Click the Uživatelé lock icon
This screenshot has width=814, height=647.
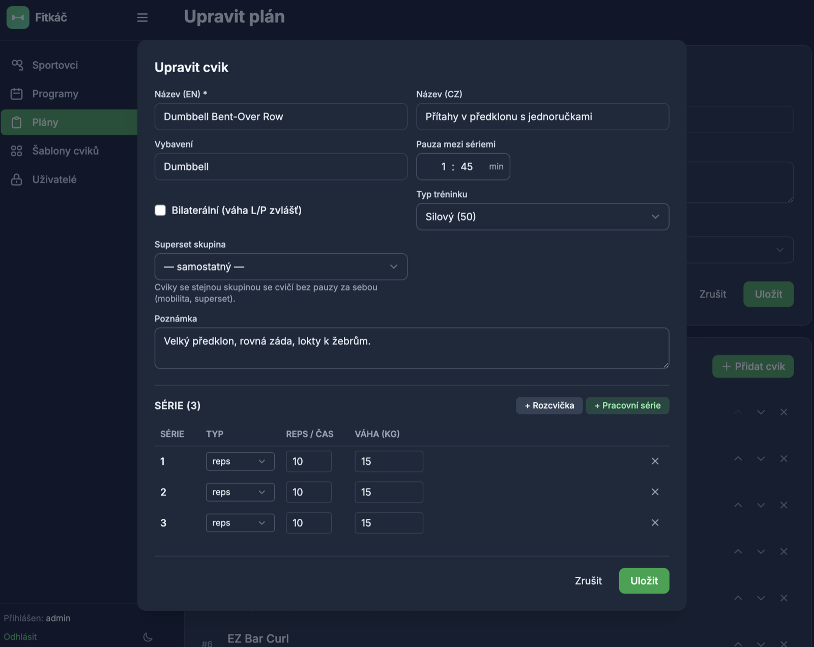tap(17, 179)
